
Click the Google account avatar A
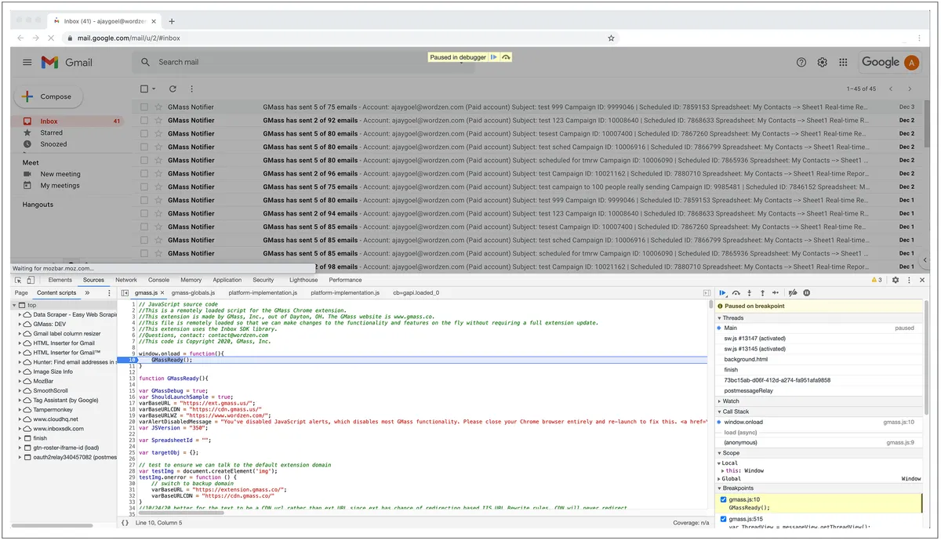(911, 63)
